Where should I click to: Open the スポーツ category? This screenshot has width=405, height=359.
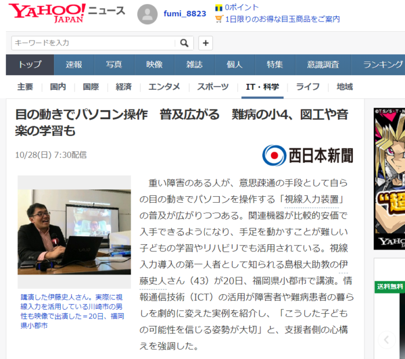click(x=212, y=87)
